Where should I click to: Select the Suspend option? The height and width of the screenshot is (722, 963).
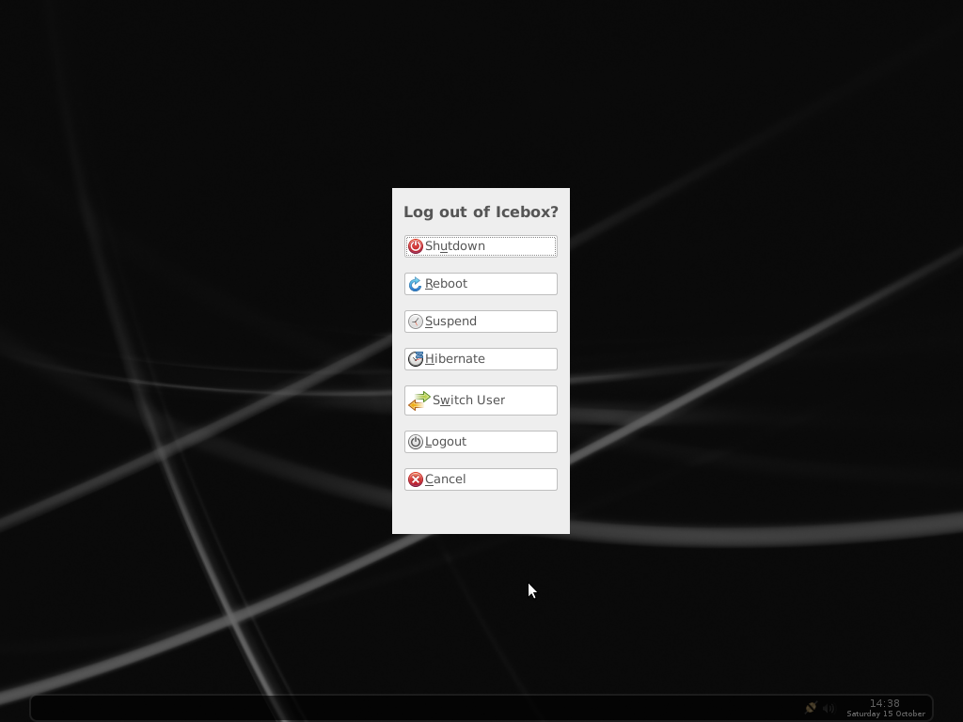coord(481,322)
